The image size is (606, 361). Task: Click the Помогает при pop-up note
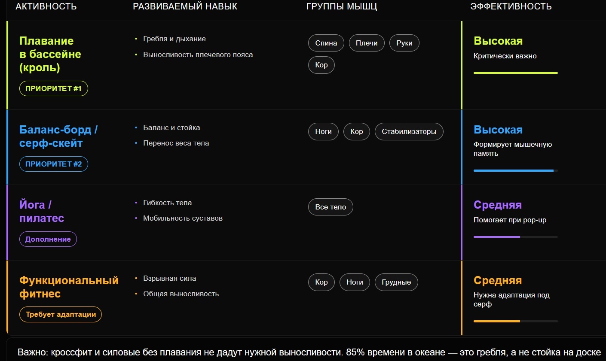pyautogui.click(x=510, y=220)
